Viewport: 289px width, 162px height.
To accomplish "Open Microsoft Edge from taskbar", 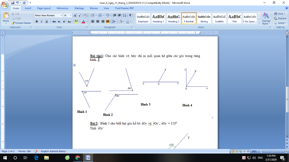I will 36,158.
